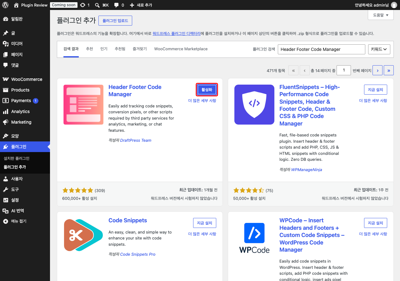
Task: Open the 설치한 플러그인 submenu item
Action: [17, 158]
